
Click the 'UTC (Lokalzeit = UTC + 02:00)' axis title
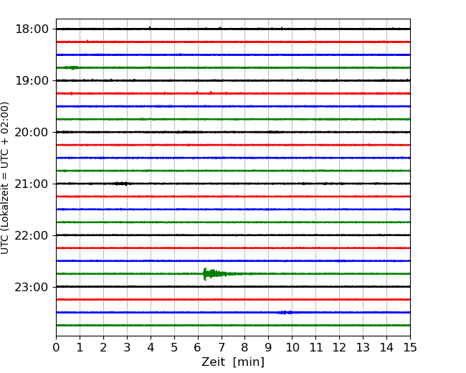pos(4,178)
